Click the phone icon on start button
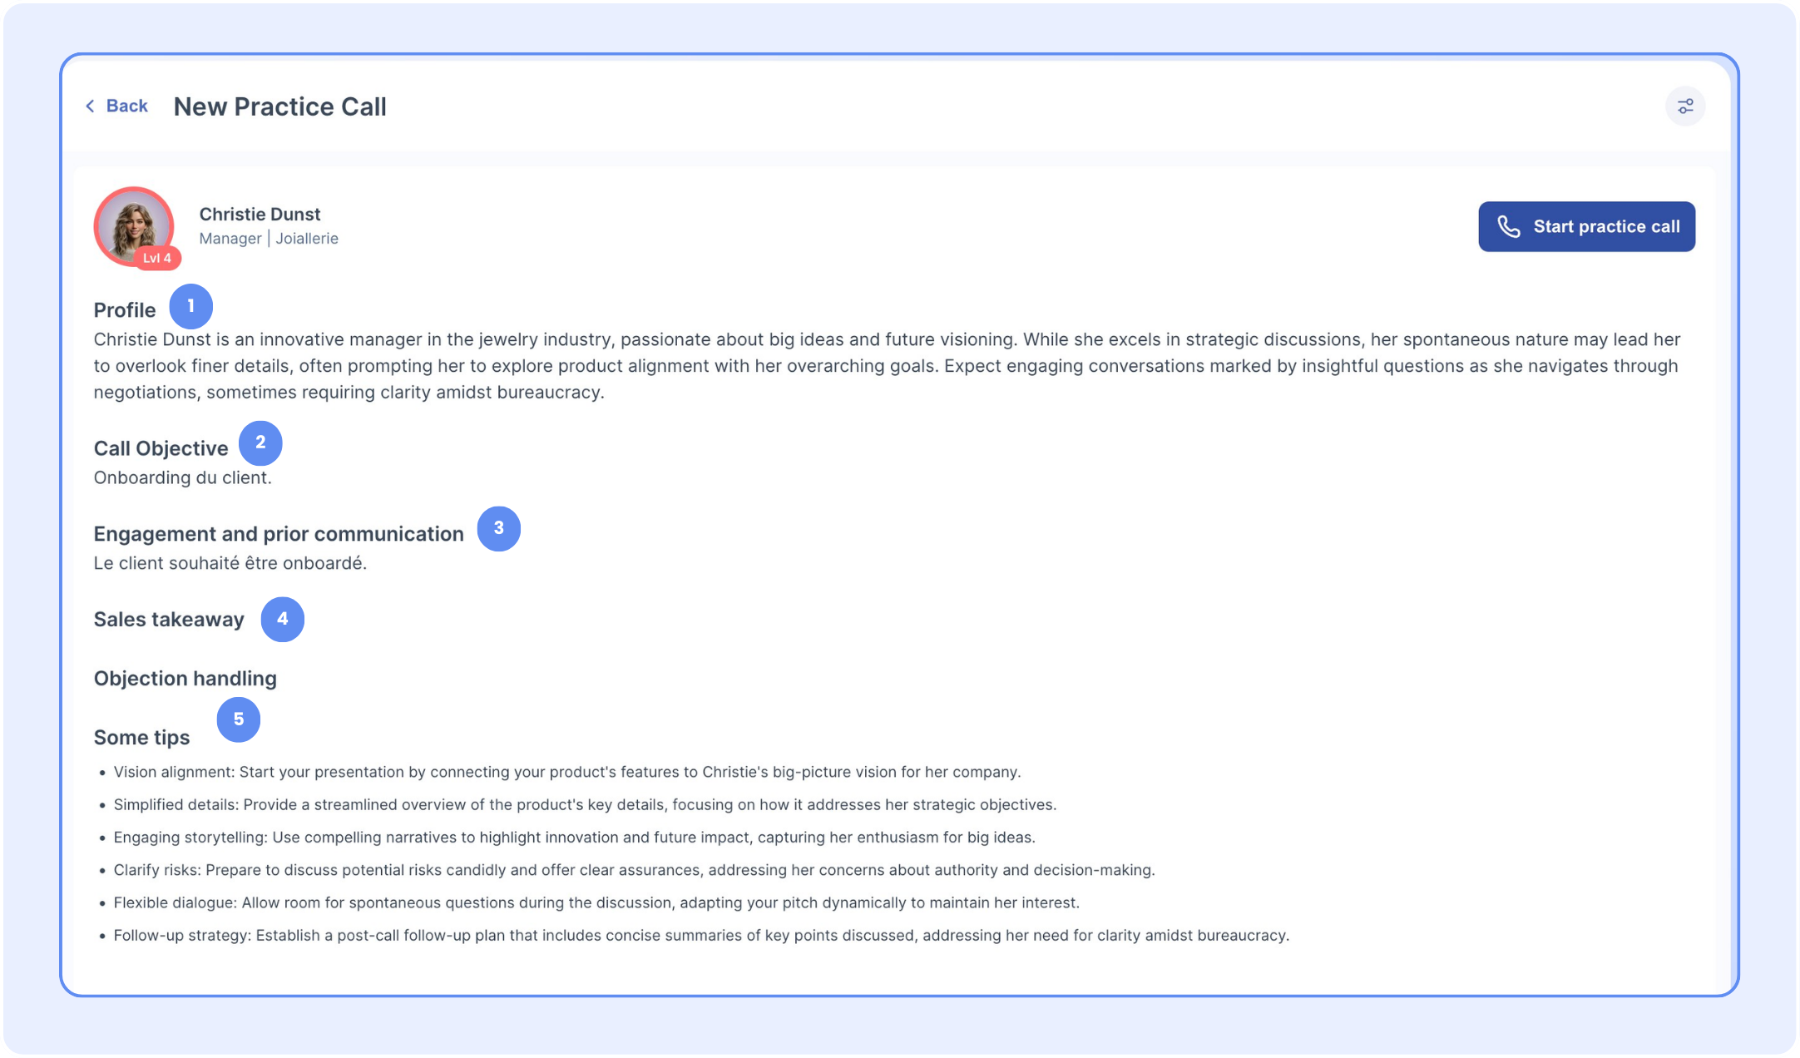1800x1058 pixels. click(1508, 226)
